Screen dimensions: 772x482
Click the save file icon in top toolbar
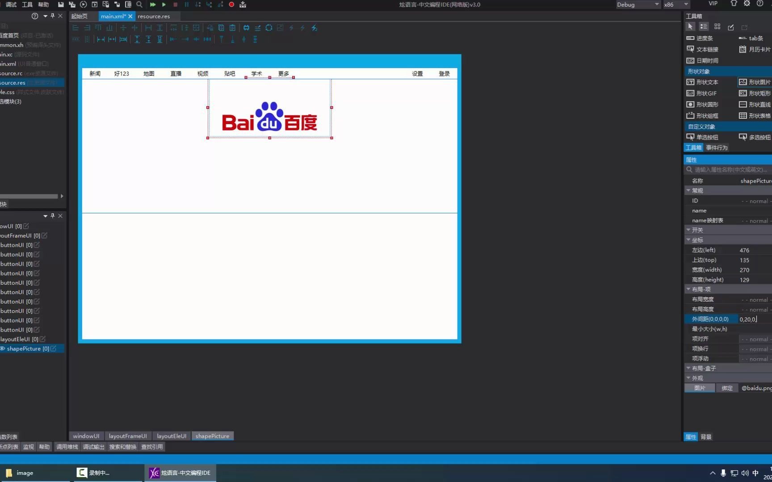pos(61,4)
